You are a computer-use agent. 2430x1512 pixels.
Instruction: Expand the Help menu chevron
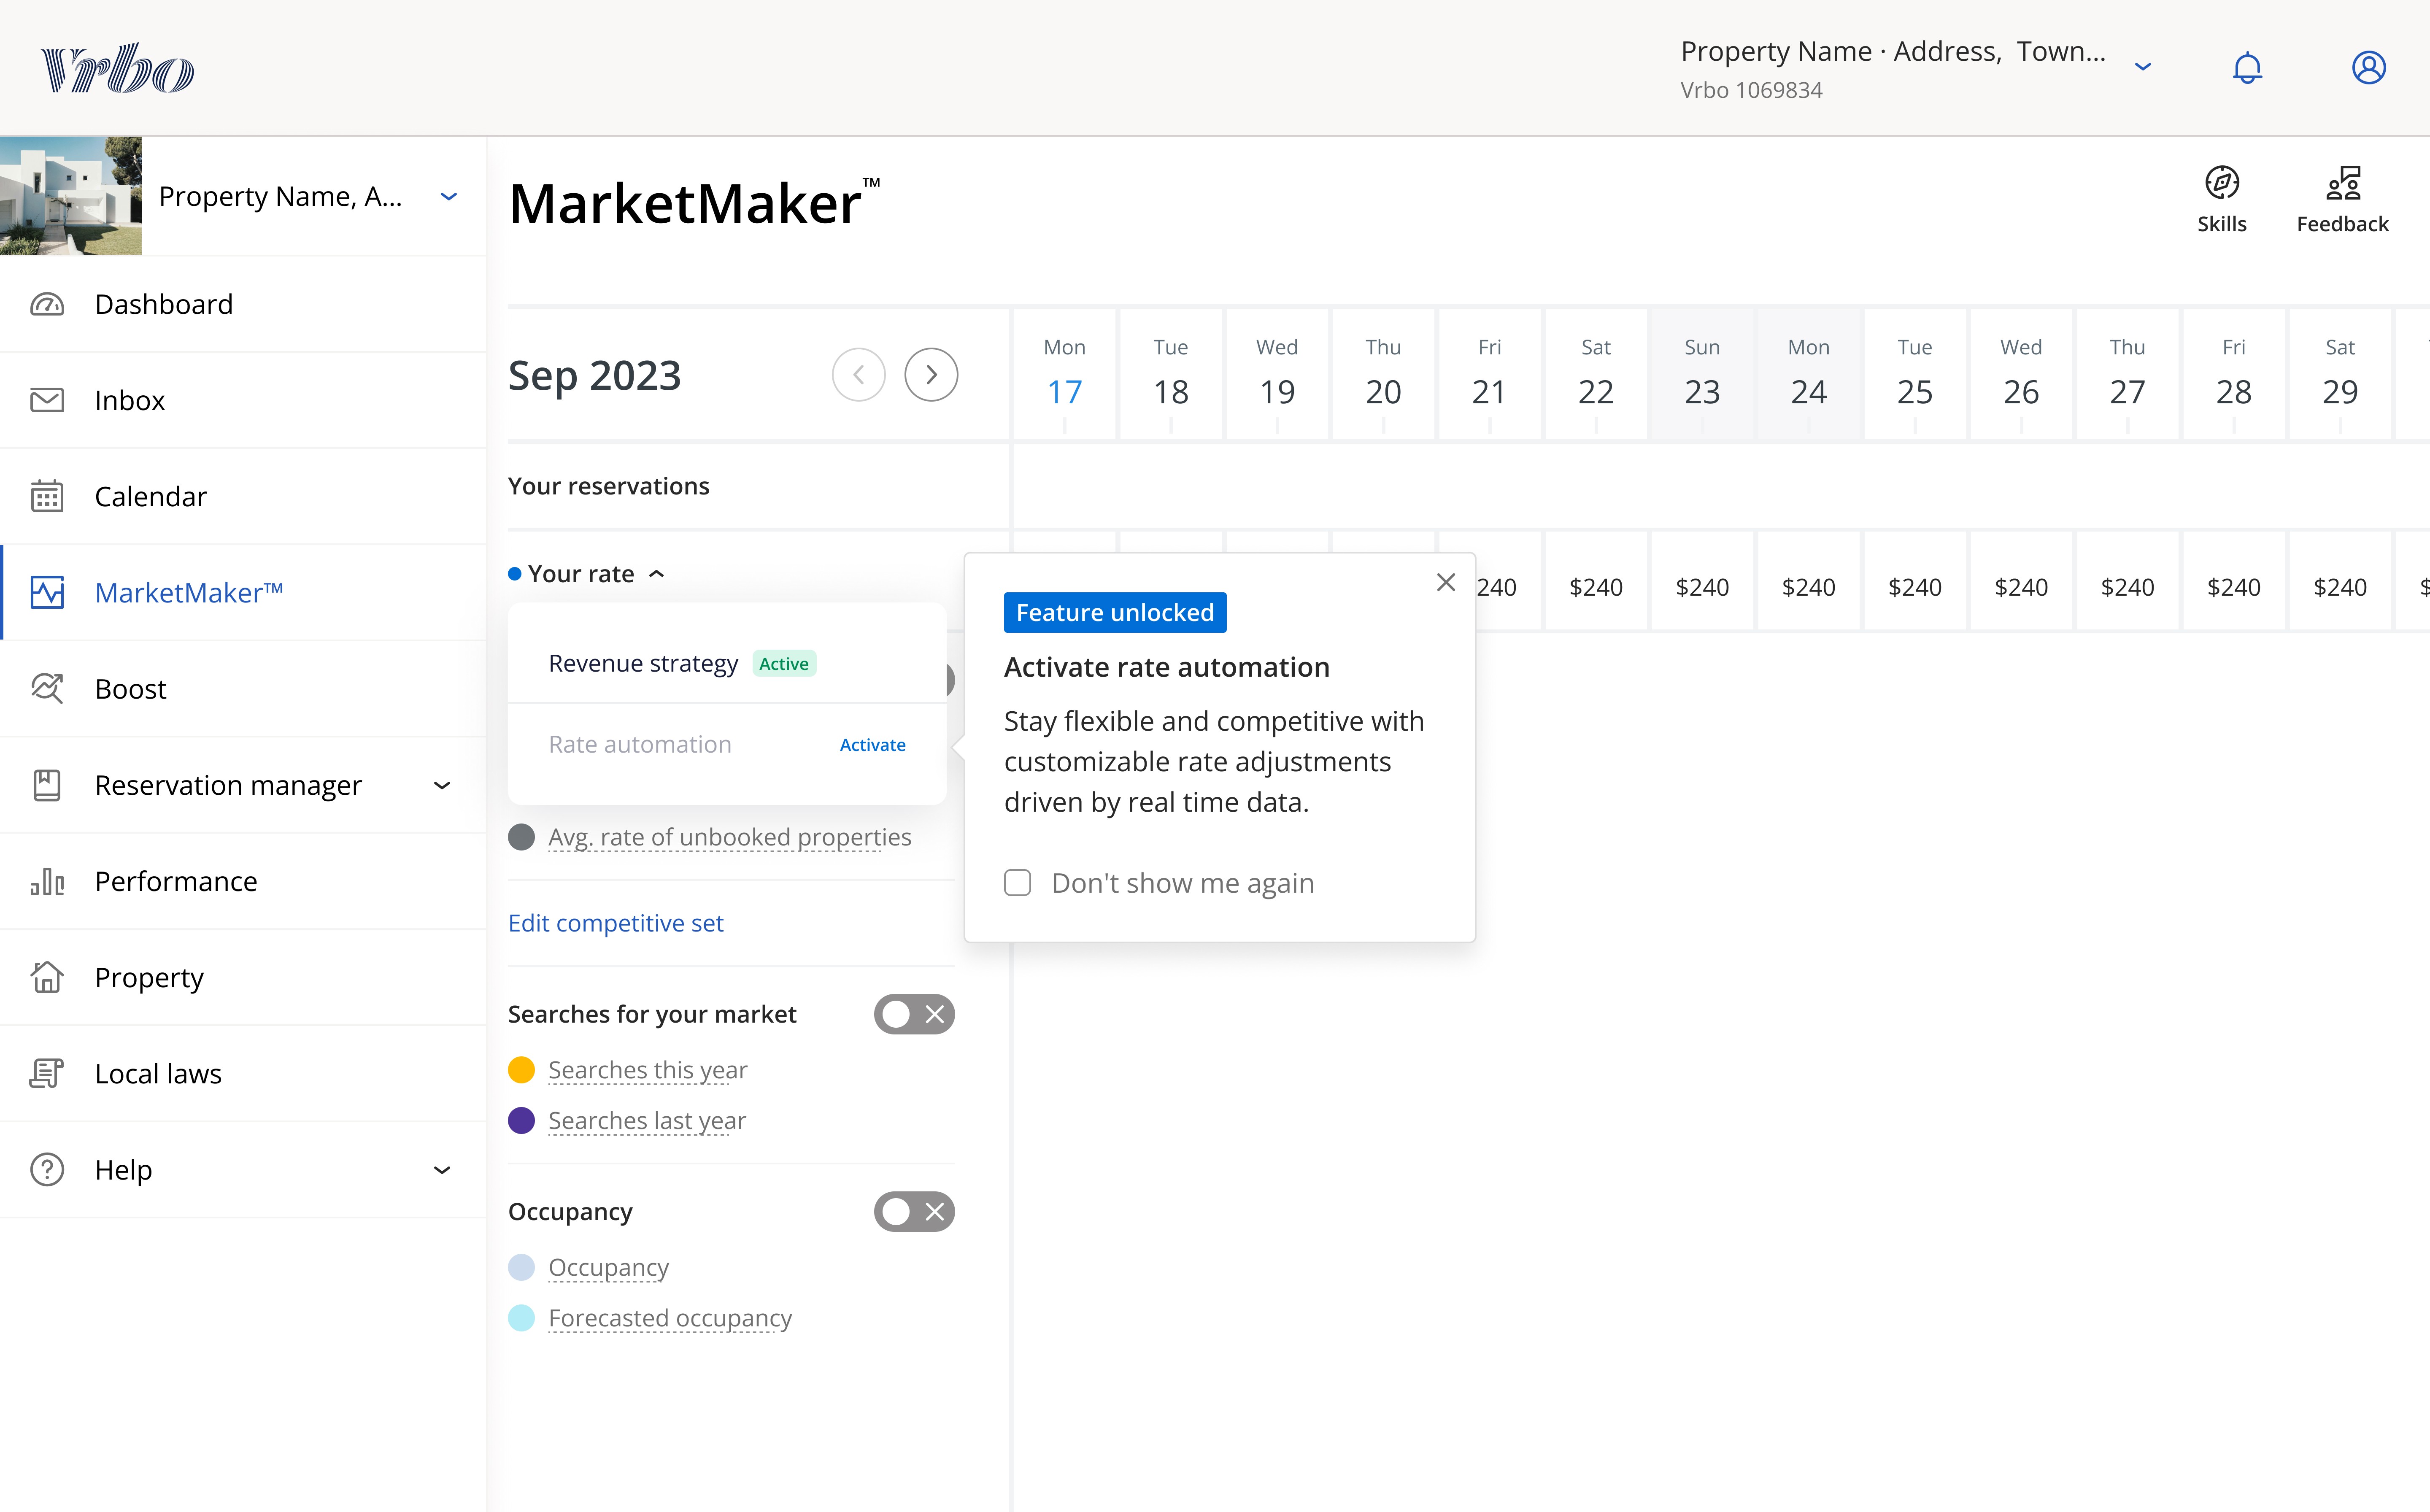[x=442, y=1170]
